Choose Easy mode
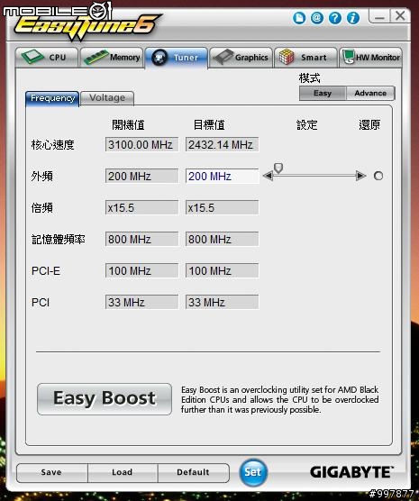419x501 pixels. tap(323, 94)
